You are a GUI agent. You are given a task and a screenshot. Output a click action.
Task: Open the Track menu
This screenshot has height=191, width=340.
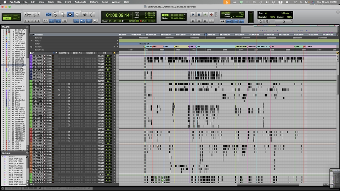click(51, 2)
